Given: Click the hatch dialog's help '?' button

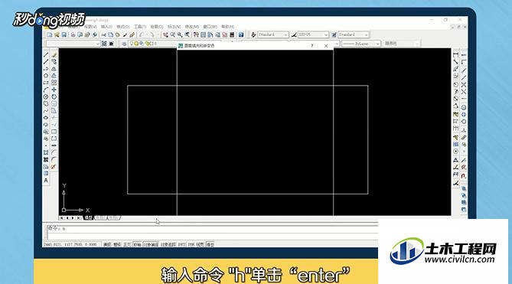Looking at the screenshot, I should tap(312, 46).
